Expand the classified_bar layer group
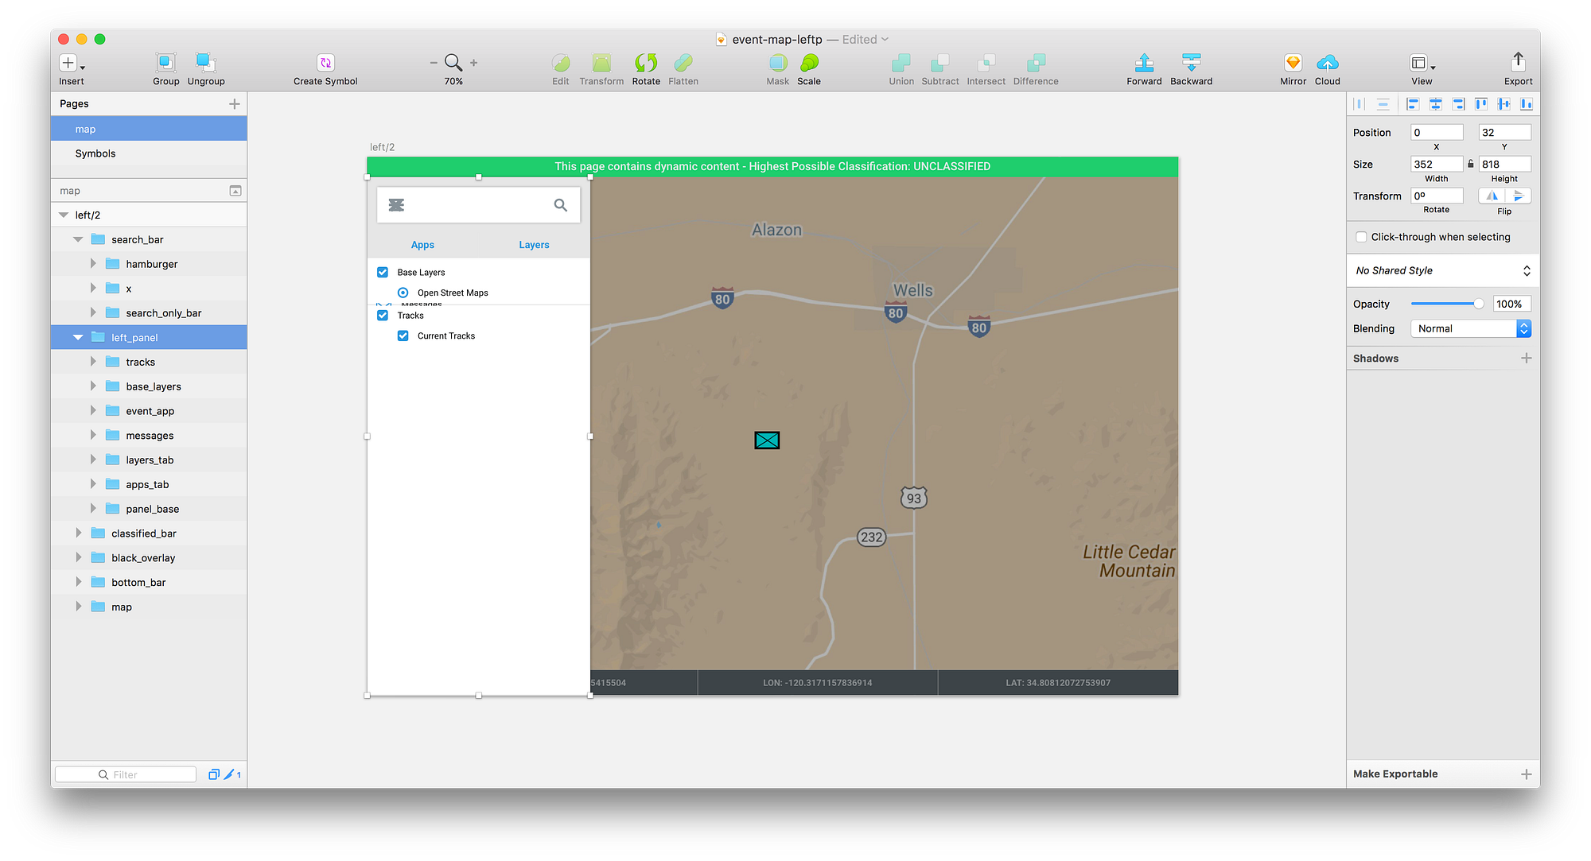Image resolution: width=1591 pixels, height=861 pixels. coord(78,533)
